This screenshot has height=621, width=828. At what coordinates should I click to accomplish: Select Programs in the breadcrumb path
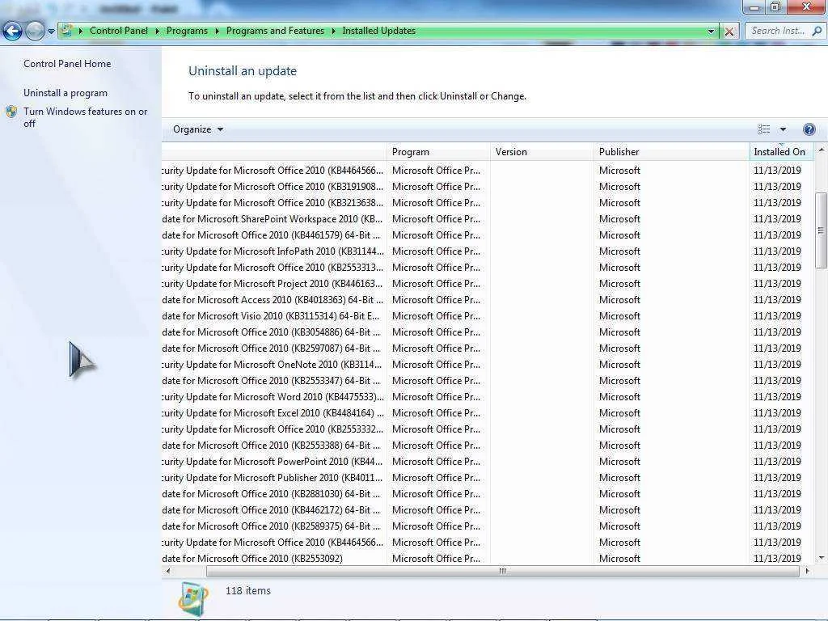click(x=187, y=31)
